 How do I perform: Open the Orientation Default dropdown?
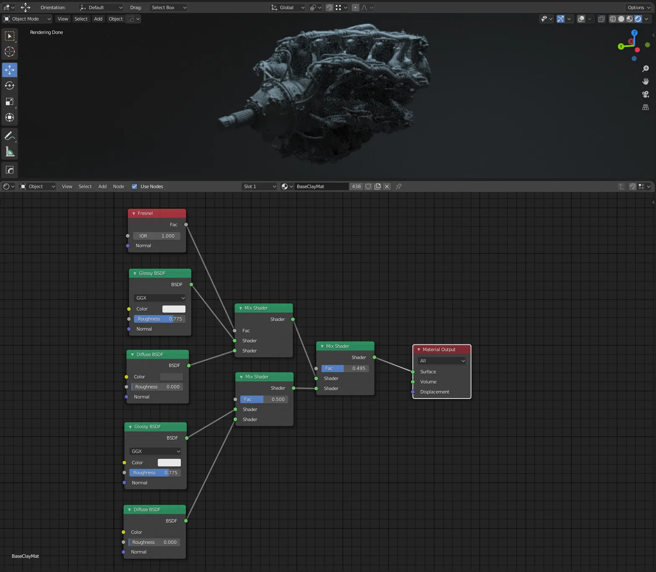pyautogui.click(x=101, y=8)
